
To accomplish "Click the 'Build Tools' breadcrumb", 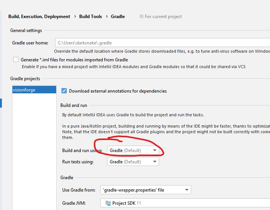I will tap(91, 17).
